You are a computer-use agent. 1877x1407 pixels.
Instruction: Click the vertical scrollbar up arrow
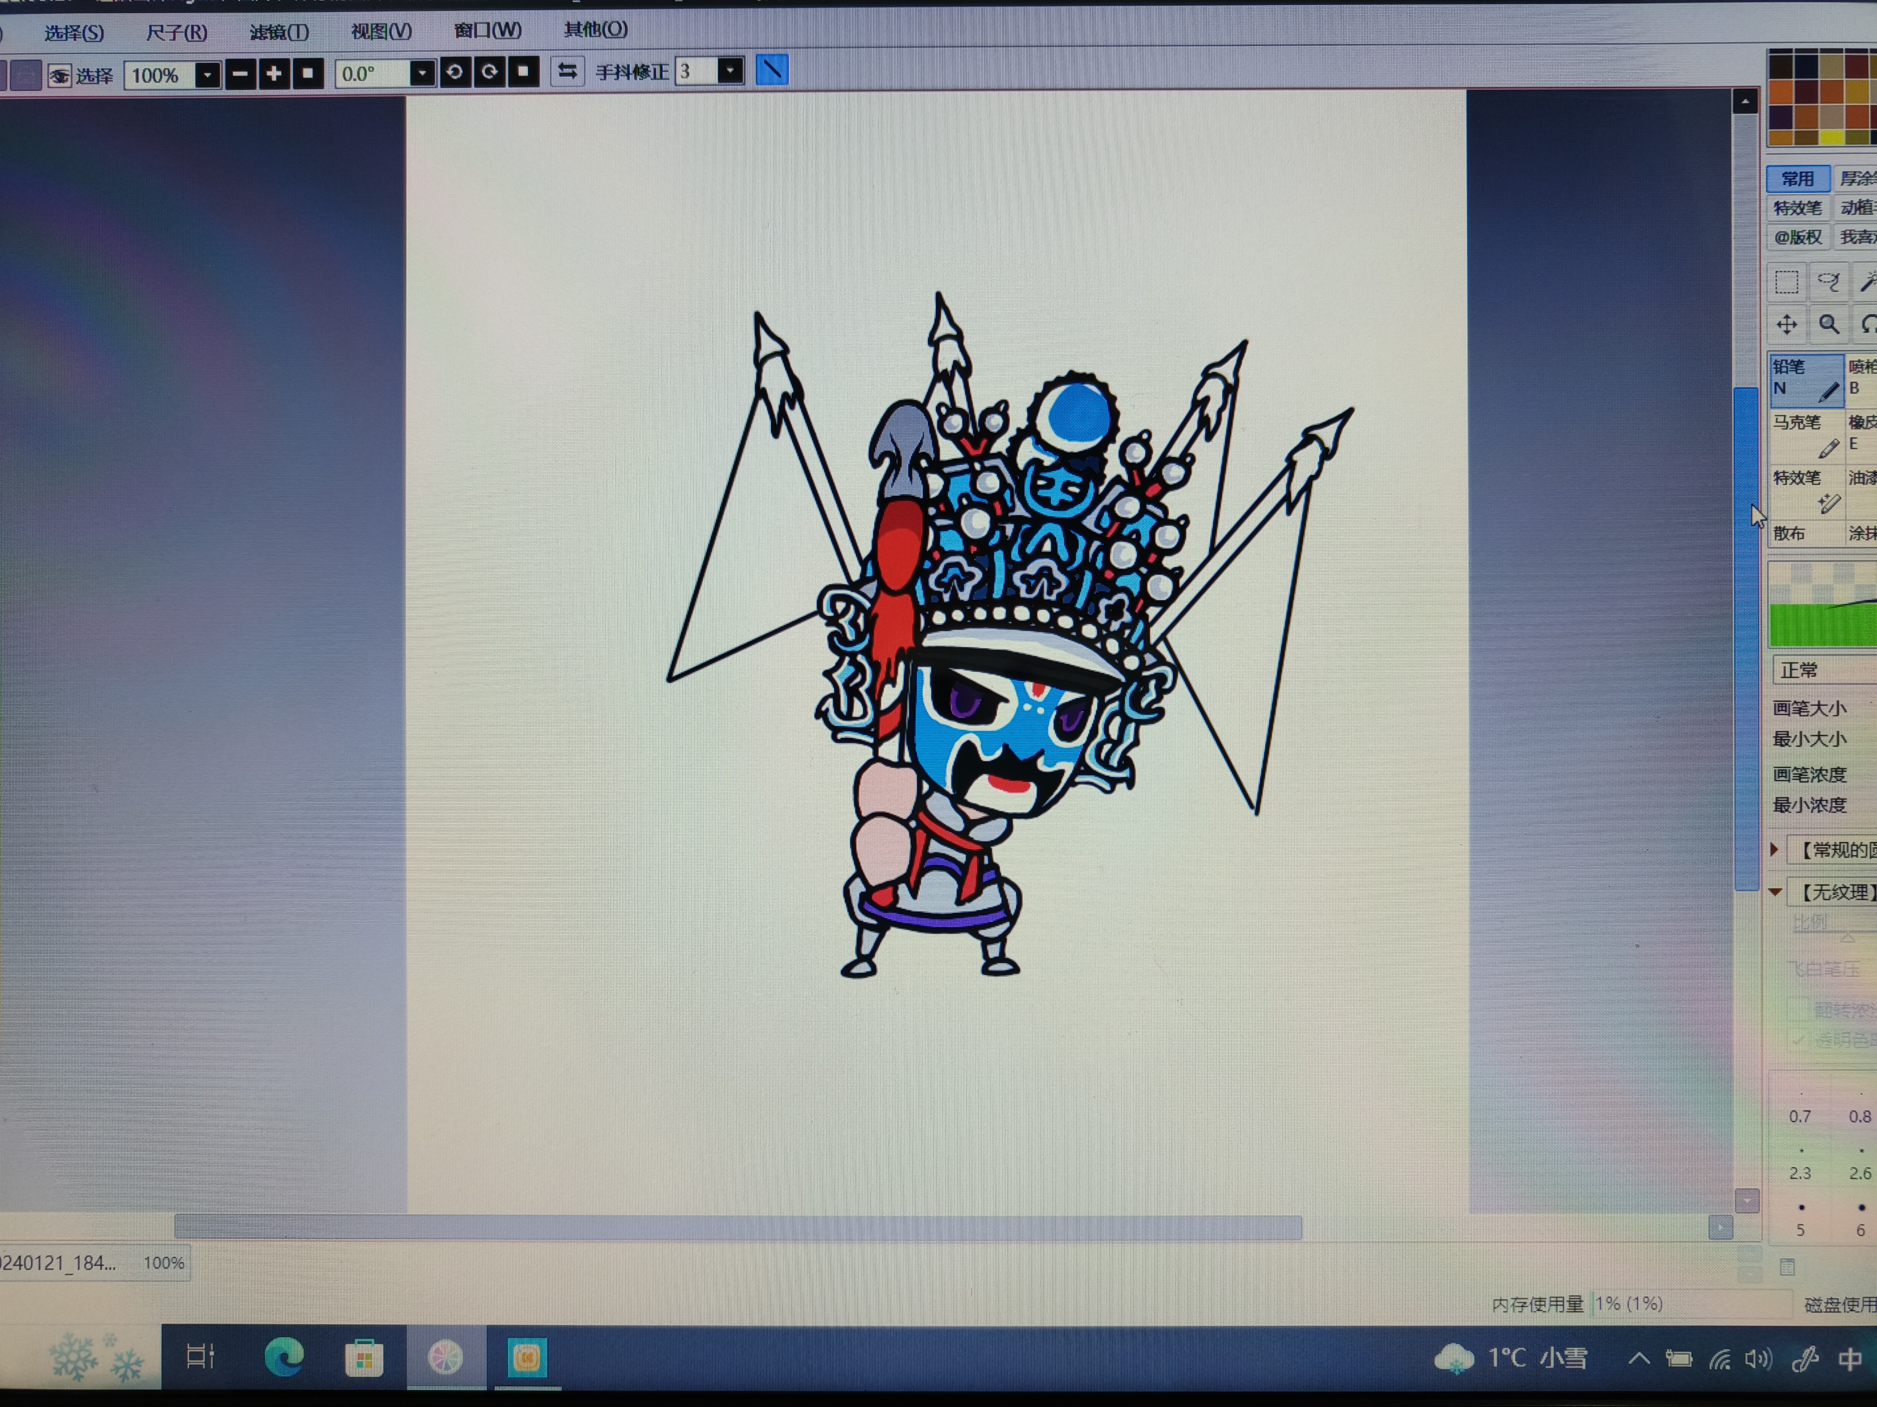click(x=1745, y=102)
